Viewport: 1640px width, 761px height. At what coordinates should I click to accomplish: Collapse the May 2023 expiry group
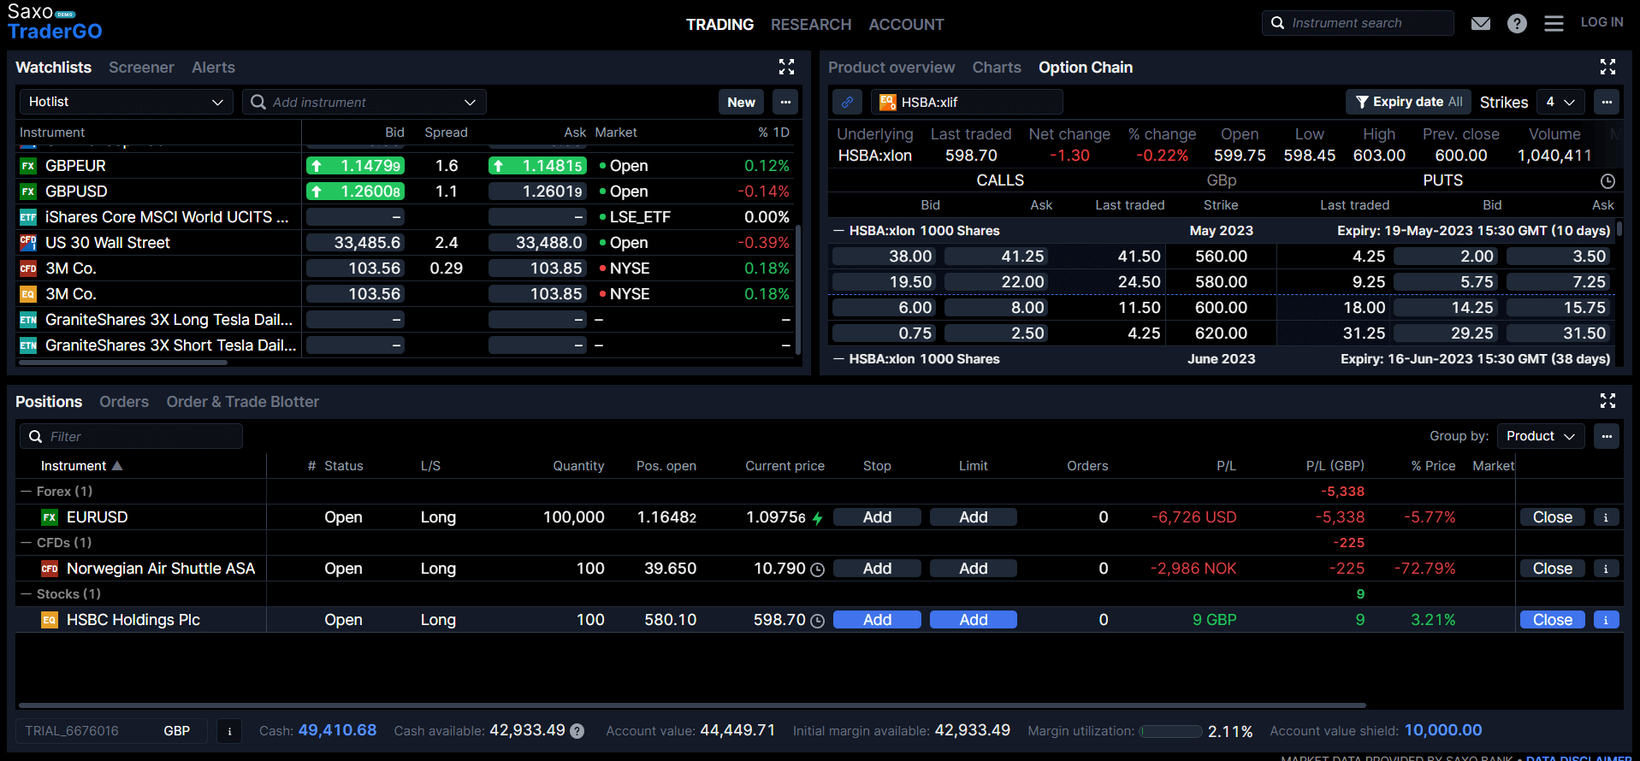pos(838,231)
